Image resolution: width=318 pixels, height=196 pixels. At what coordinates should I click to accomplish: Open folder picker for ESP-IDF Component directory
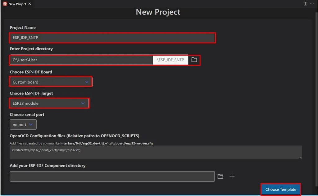[x=220, y=176]
